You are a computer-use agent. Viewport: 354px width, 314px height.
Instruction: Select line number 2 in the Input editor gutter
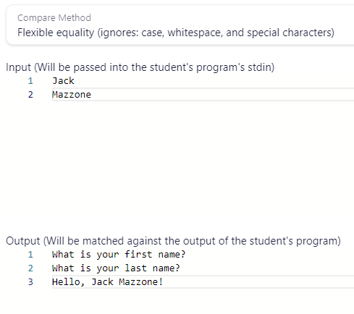tap(30, 95)
